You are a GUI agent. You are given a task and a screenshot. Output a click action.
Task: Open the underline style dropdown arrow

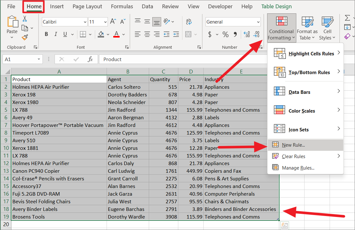point(72,34)
